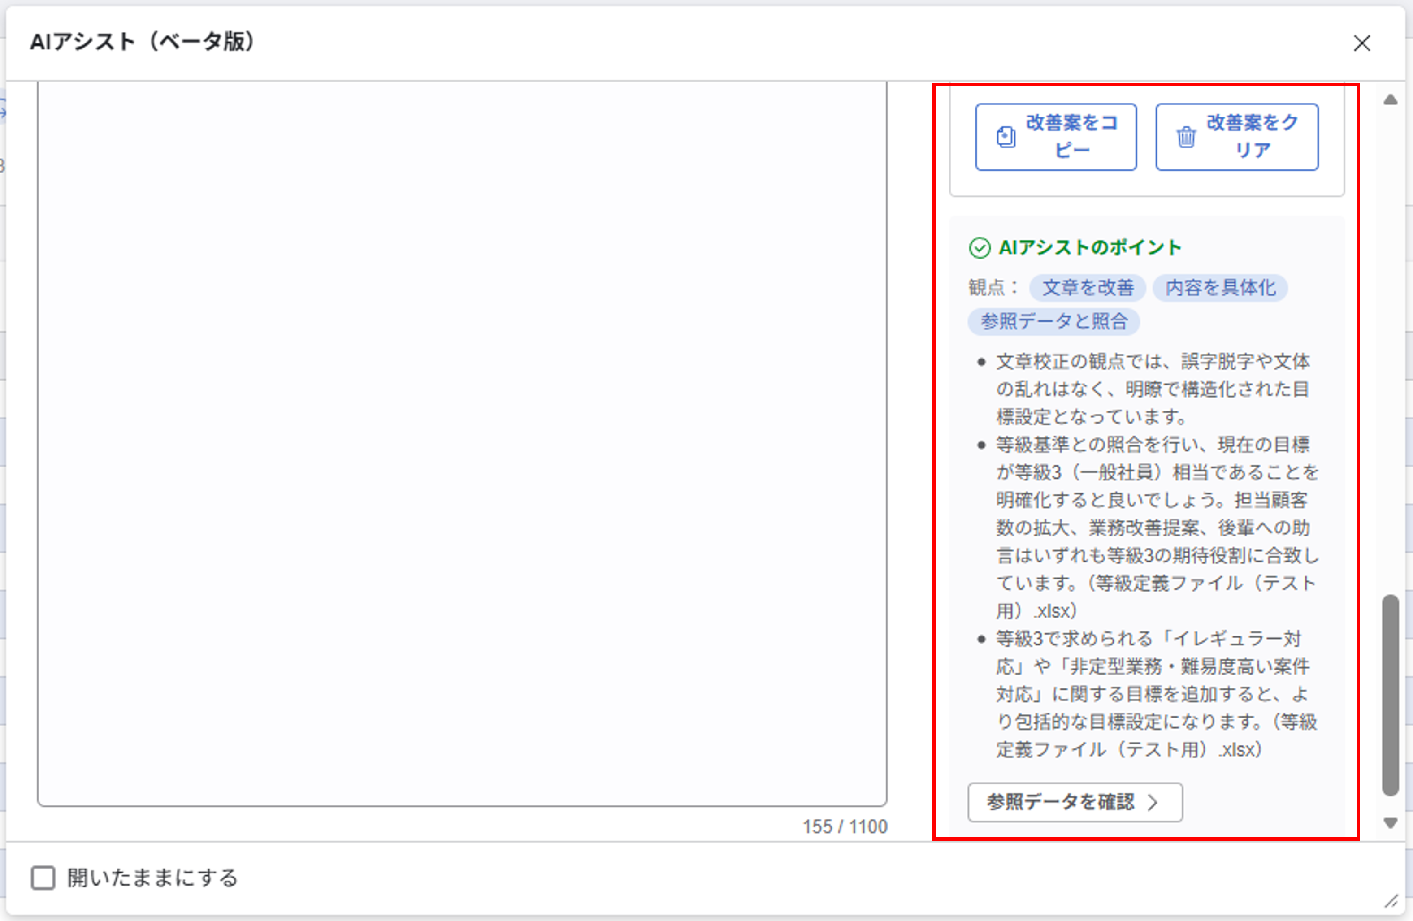Select the 文章を改善 viewpoint tag

1088,288
